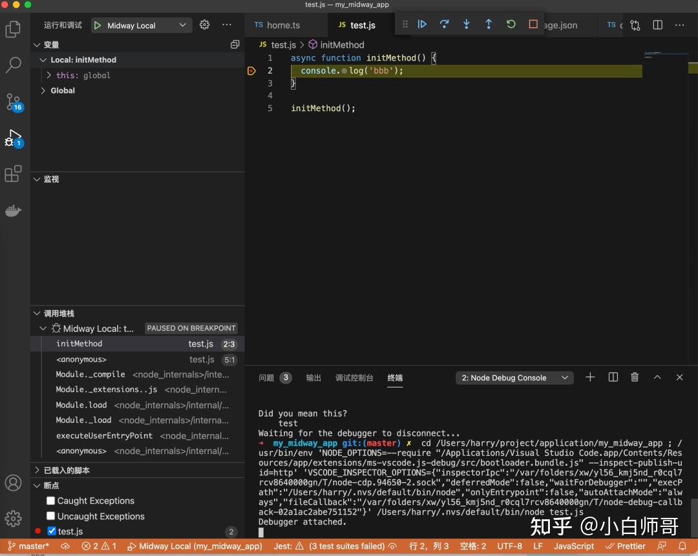Kill terminal with trash icon

coord(635,377)
